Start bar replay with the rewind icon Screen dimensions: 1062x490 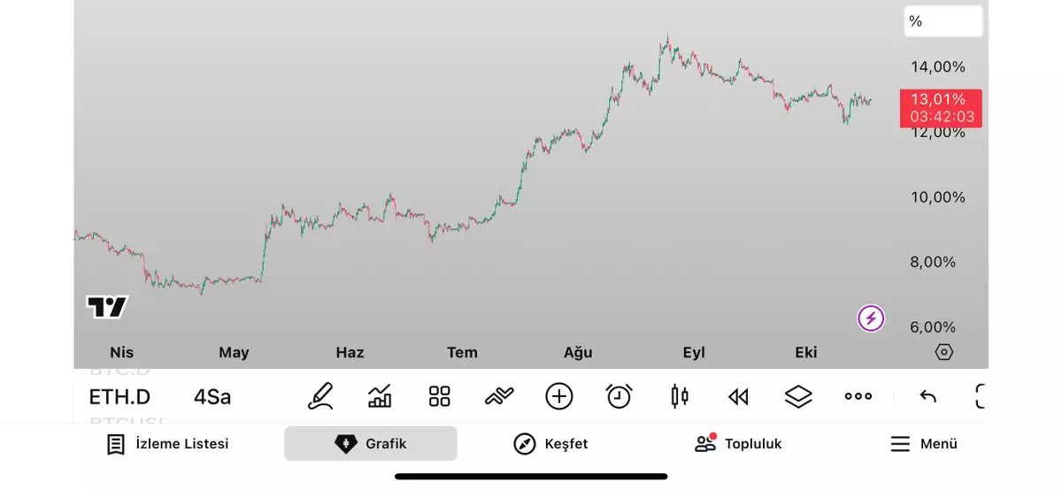pyautogui.click(x=738, y=396)
